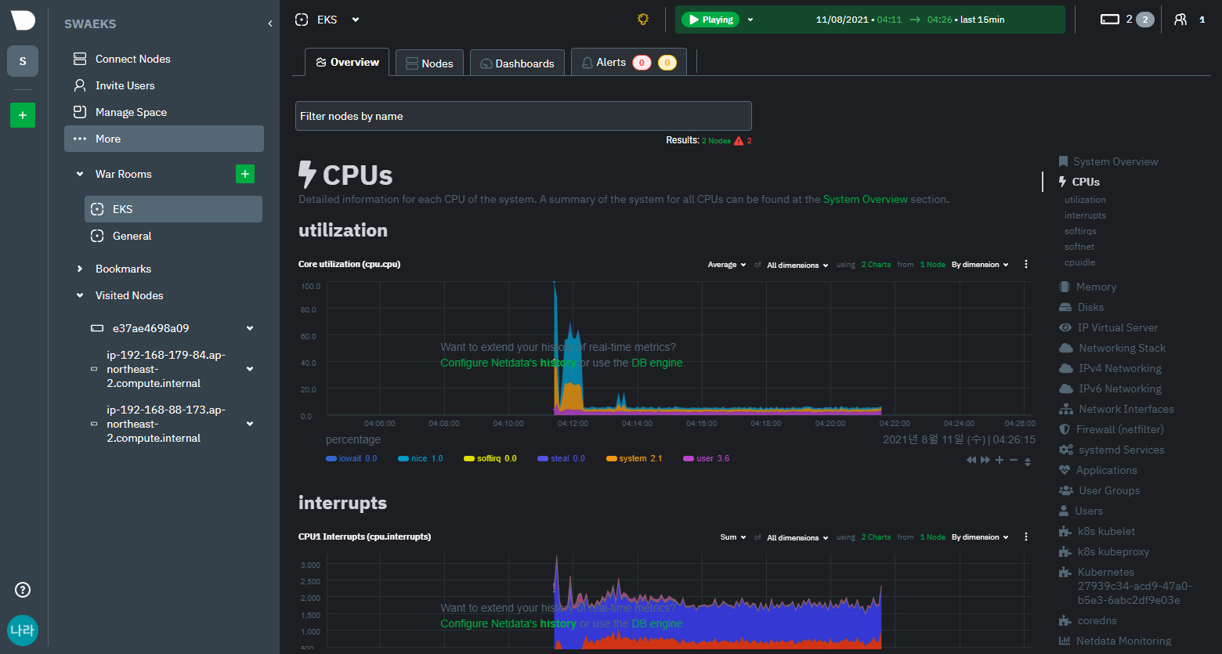This screenshot has width=1222, height=654.
Task: Zoom out the utilization chart
Action: [x=1014, y=461]
